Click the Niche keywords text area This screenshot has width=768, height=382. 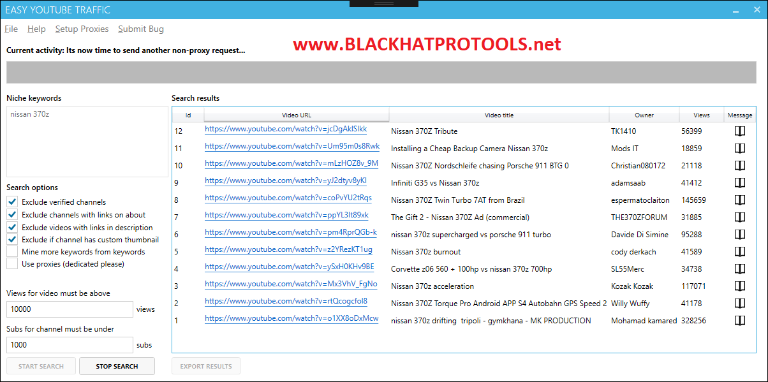87,142
